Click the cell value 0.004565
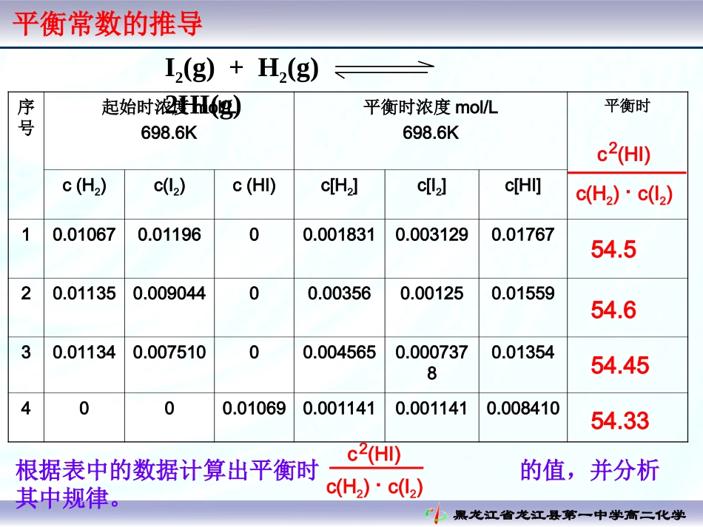Image resolution: width=703 pixels, height=527 pixels. pos(340,353)
